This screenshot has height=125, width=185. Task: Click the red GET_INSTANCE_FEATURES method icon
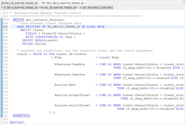(80, 8)
